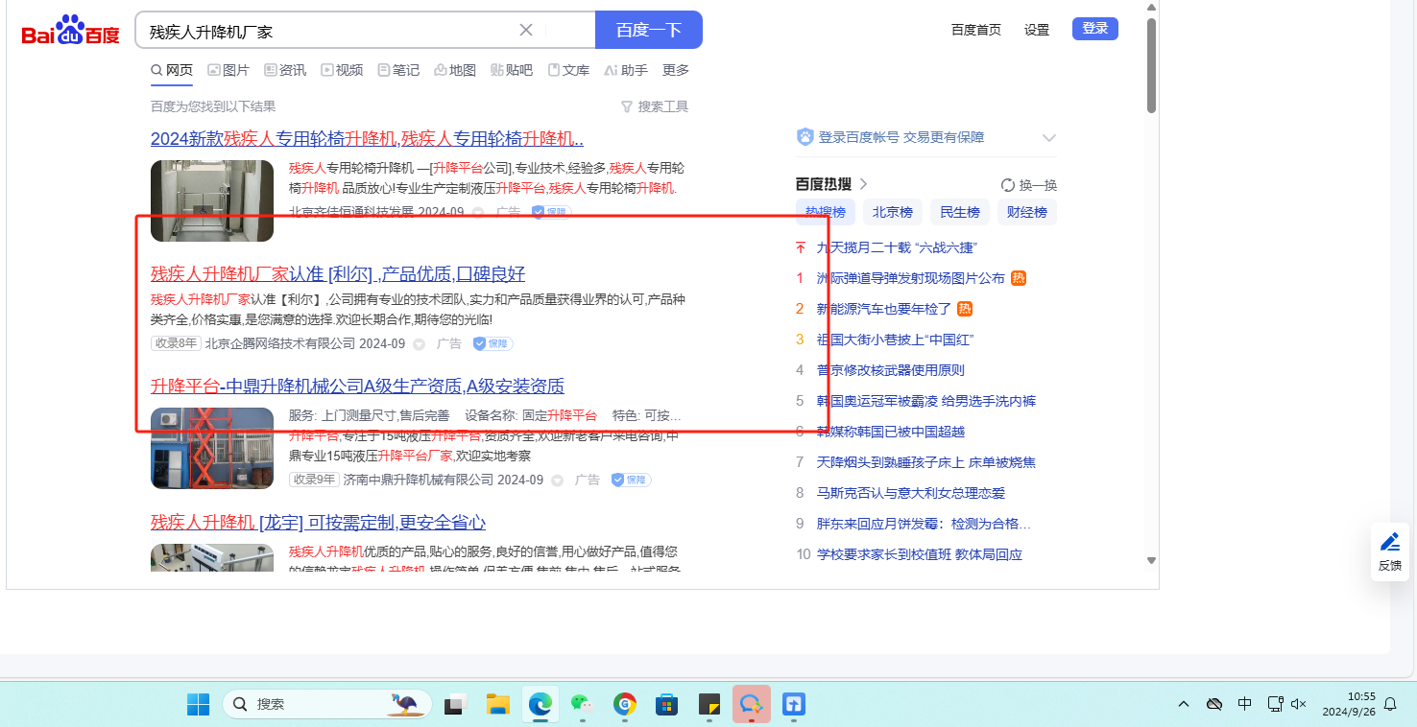Select the 北京榜 hot list tab
The width and height of the screenshot is (1417, 727).
click(892, 212)
